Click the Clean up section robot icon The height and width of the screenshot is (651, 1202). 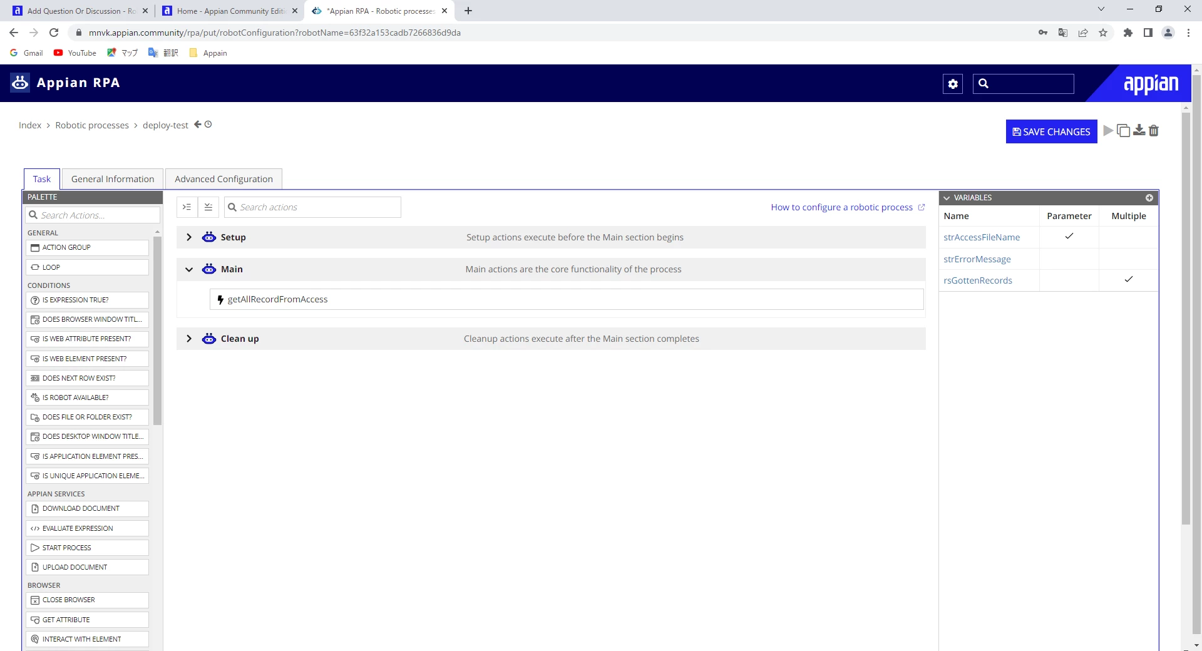[x=209, y=339]
